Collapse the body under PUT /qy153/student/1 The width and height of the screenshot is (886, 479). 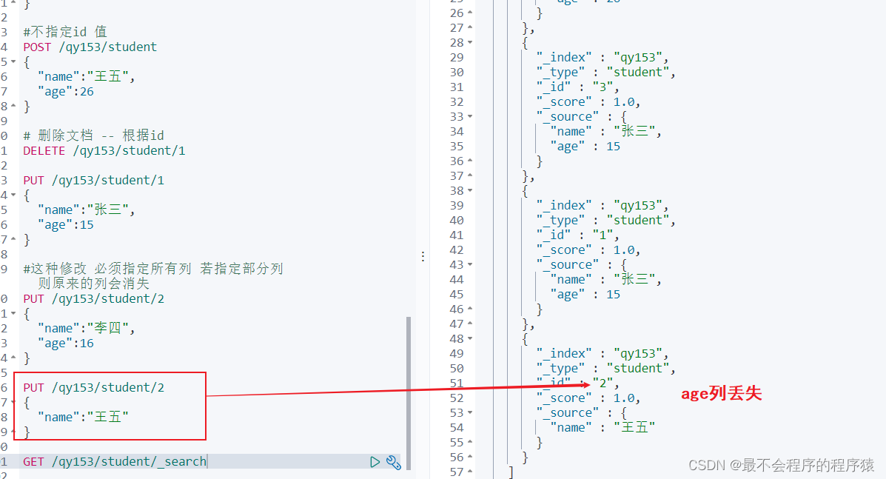click(x=13, y=195)
